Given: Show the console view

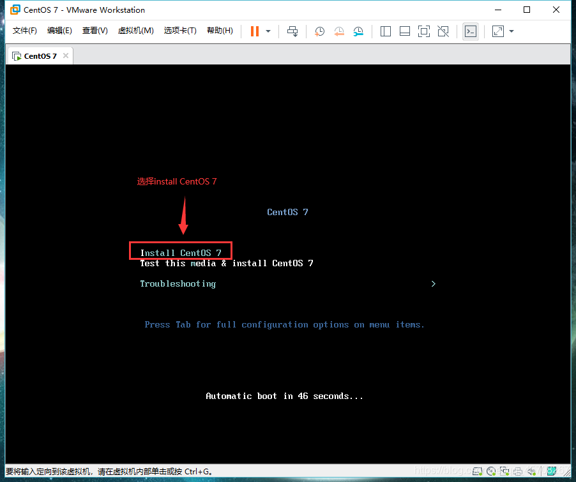Looking at the screenshot, I should (471, 31).
